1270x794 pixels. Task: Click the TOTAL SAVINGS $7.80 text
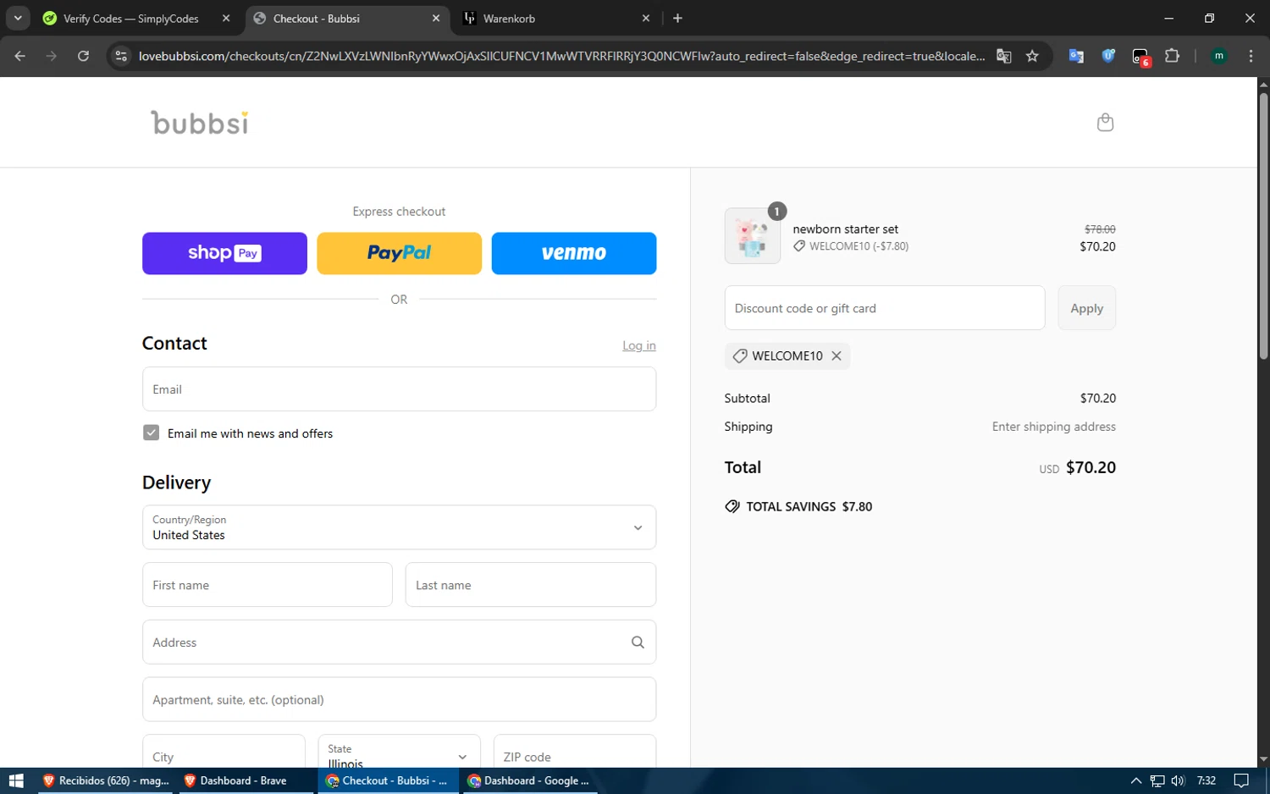click(809, 506)
